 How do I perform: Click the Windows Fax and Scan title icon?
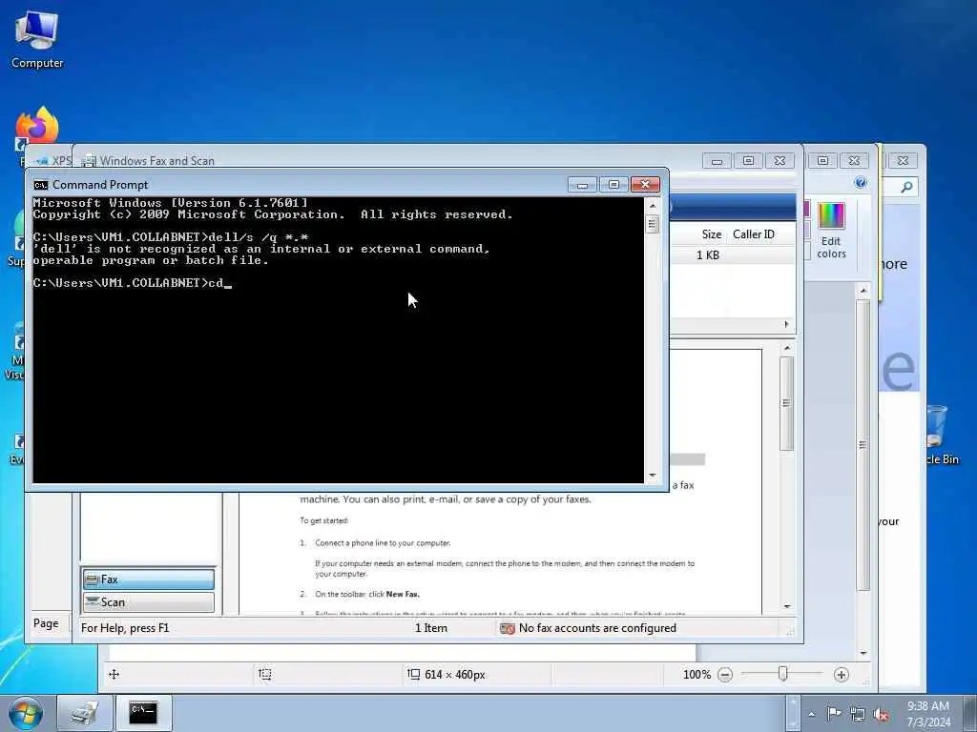pyautogui.click(x=89, y=160)
